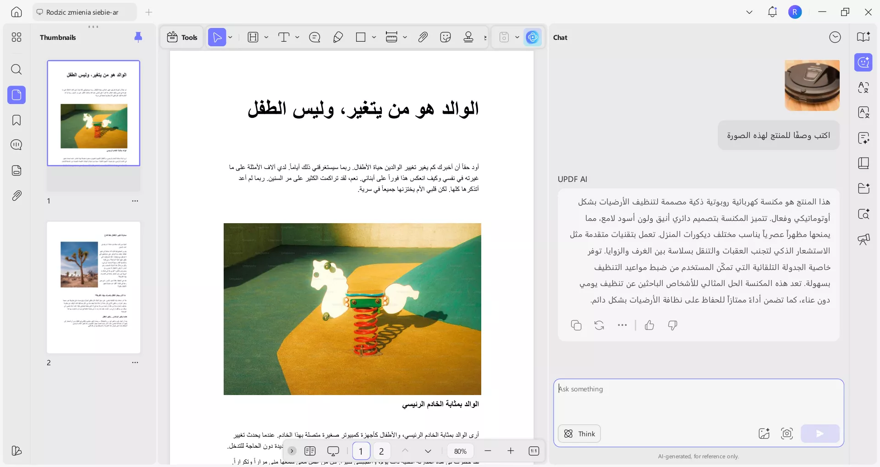
Task: Select page 2 thumbnail
Action: (x=93, y=287)
